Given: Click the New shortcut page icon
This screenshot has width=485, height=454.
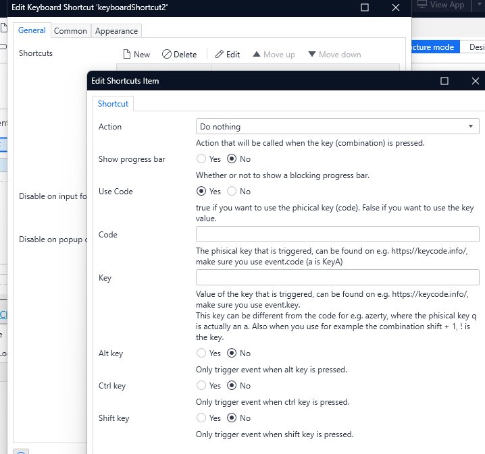Looking at the screenshot, I should click(x=127, y=55).
